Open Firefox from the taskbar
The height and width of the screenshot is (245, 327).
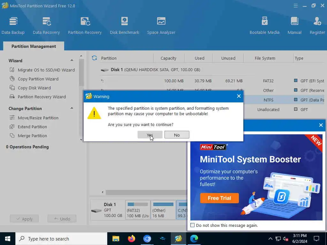coord(131,239)
